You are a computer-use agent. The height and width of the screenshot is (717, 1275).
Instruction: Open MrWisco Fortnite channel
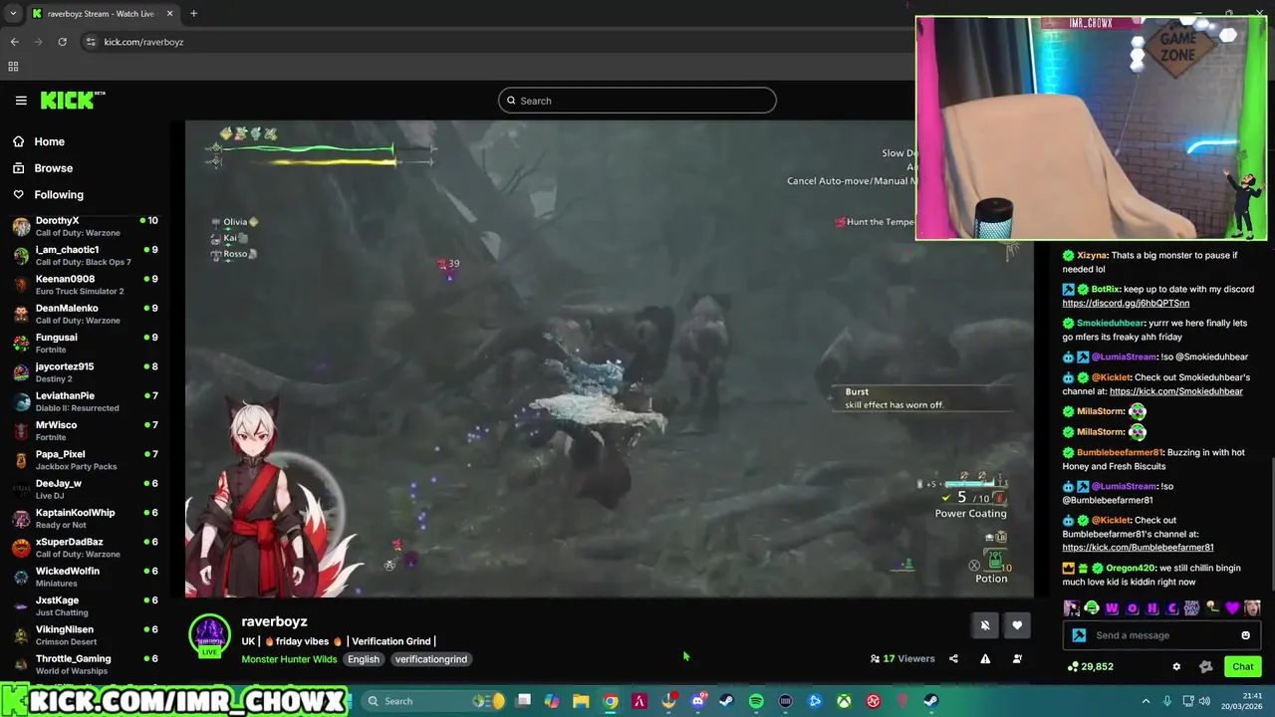click(85, 431)
